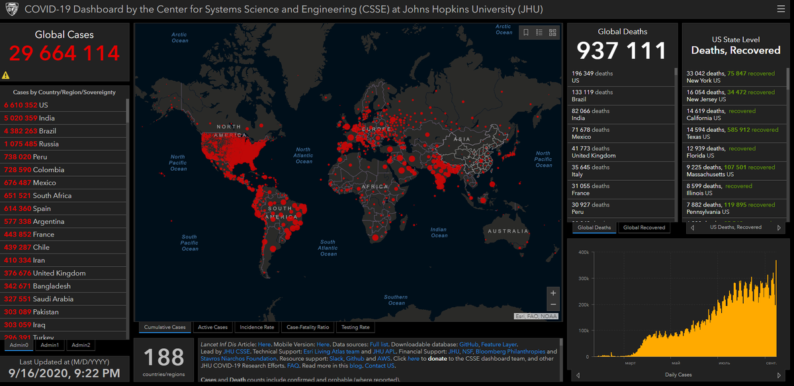The width and height of the screenshot is (794, 386).
Task: Go to next US state panel page
Action: [779, 228]
